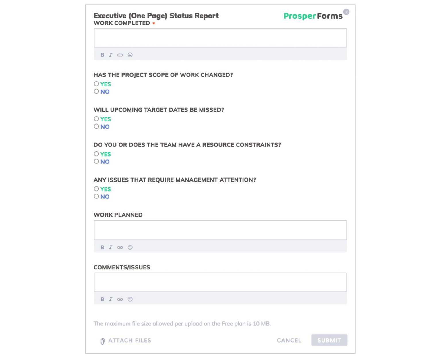Image resolution: width=441 pixels, height=359 pixels.
Task: Click the emoji icon under Comments/Issues
Action: (x=130, y=299)
